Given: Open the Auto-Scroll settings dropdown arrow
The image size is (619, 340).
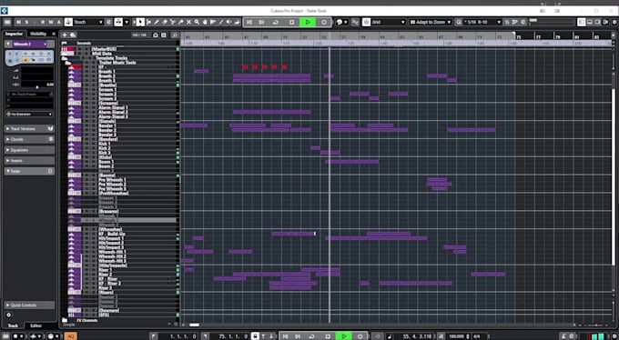Looking at the screenshot, I should 127,22.
